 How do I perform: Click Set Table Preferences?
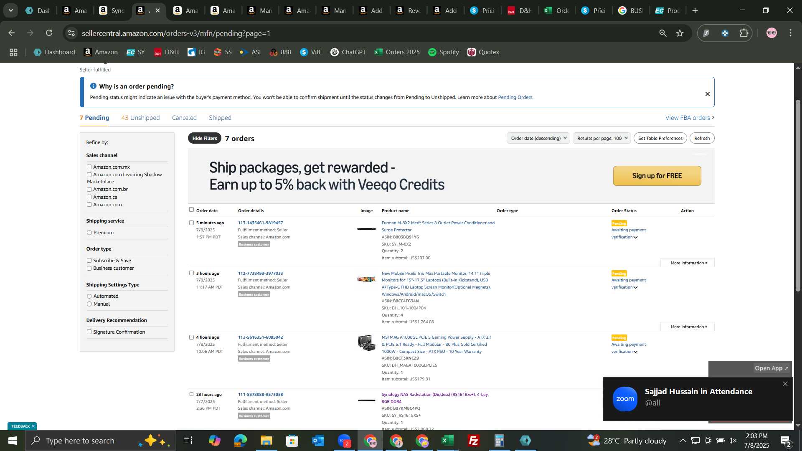(660, 138)
